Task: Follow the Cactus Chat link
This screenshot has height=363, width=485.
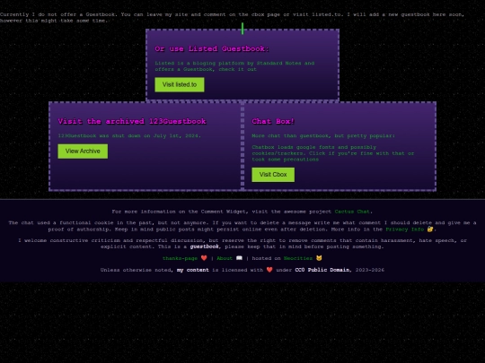Action: point(352,212)
